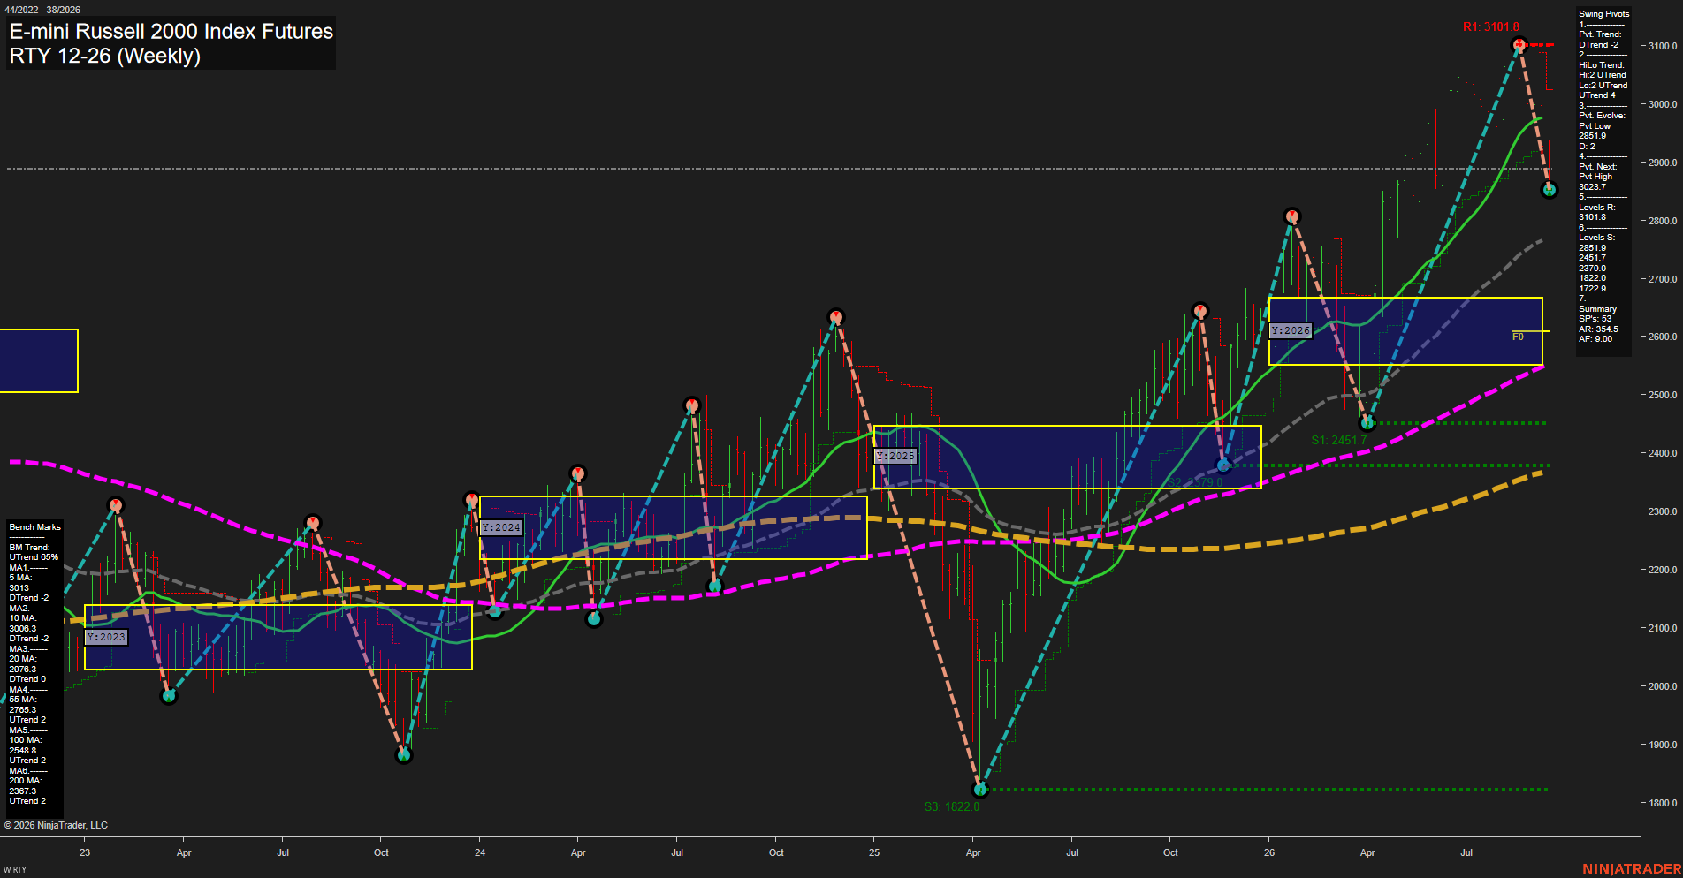Click the S3: 1822.0 support label
The image size is (1683, 878).
(x=952, y=806)
